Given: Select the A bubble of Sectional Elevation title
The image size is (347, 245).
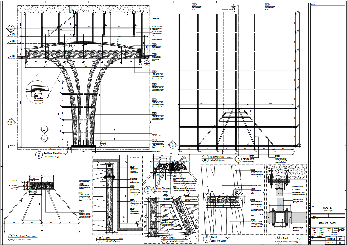Looking at the screenshot, I should pos(39,154).
